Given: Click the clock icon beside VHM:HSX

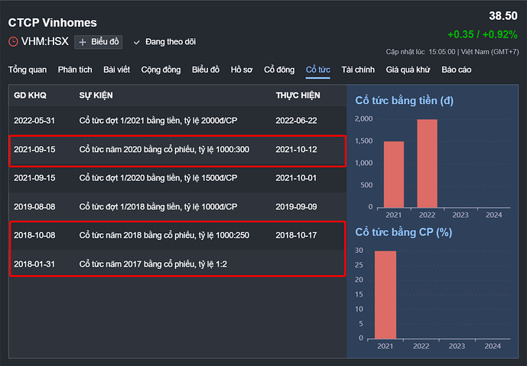Looking at the screenshot, I should point(13,41).
